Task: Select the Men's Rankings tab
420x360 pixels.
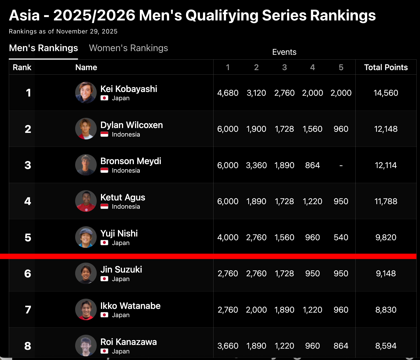Action: coord(43,48)
